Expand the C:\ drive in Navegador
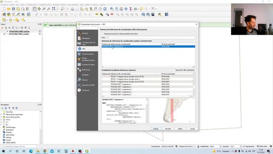Screen dimensions: 273x154 click(x=1, y=122)
